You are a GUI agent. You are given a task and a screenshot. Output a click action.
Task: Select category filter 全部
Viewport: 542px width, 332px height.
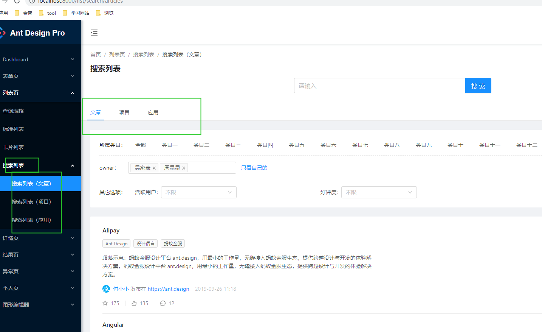point(141,145)
